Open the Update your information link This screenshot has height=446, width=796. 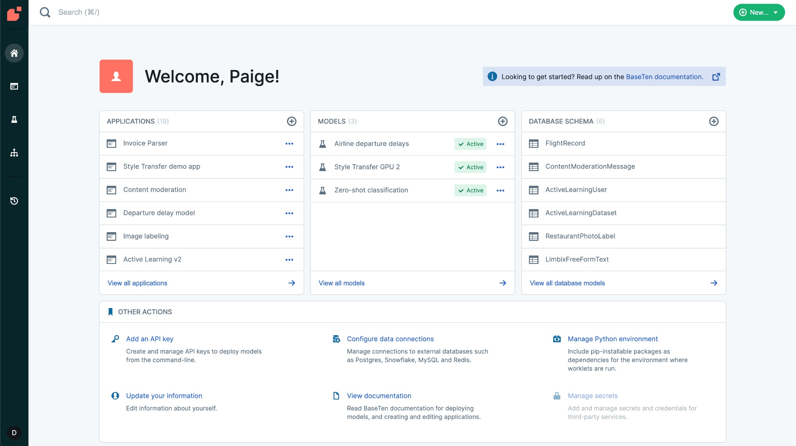click(164, 396)
